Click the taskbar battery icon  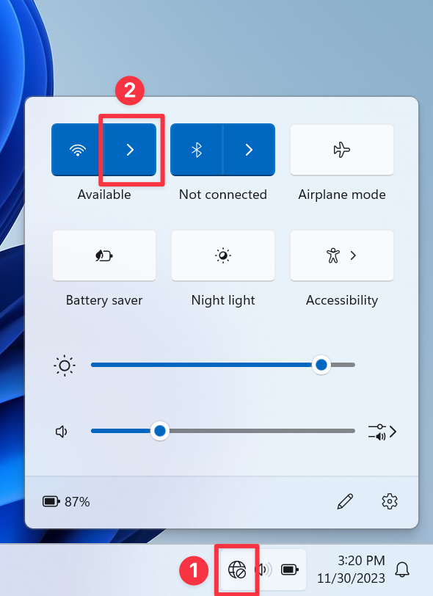[290, 570]
